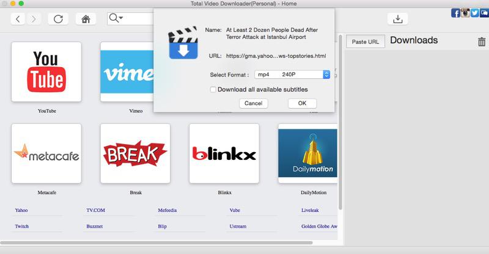The height and width of the screenshot is (254, 489).
Task: Cancel the download dialog
Action: click(254, 103)
